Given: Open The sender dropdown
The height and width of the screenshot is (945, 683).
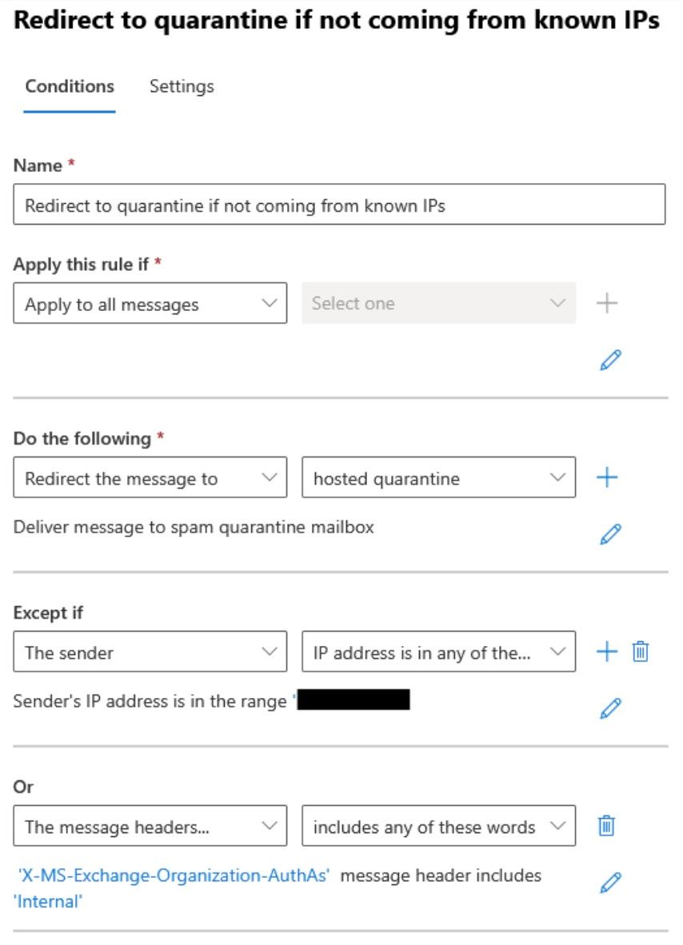Looking at the screenshot, I should pyautogui.click(x=150, y=652).
